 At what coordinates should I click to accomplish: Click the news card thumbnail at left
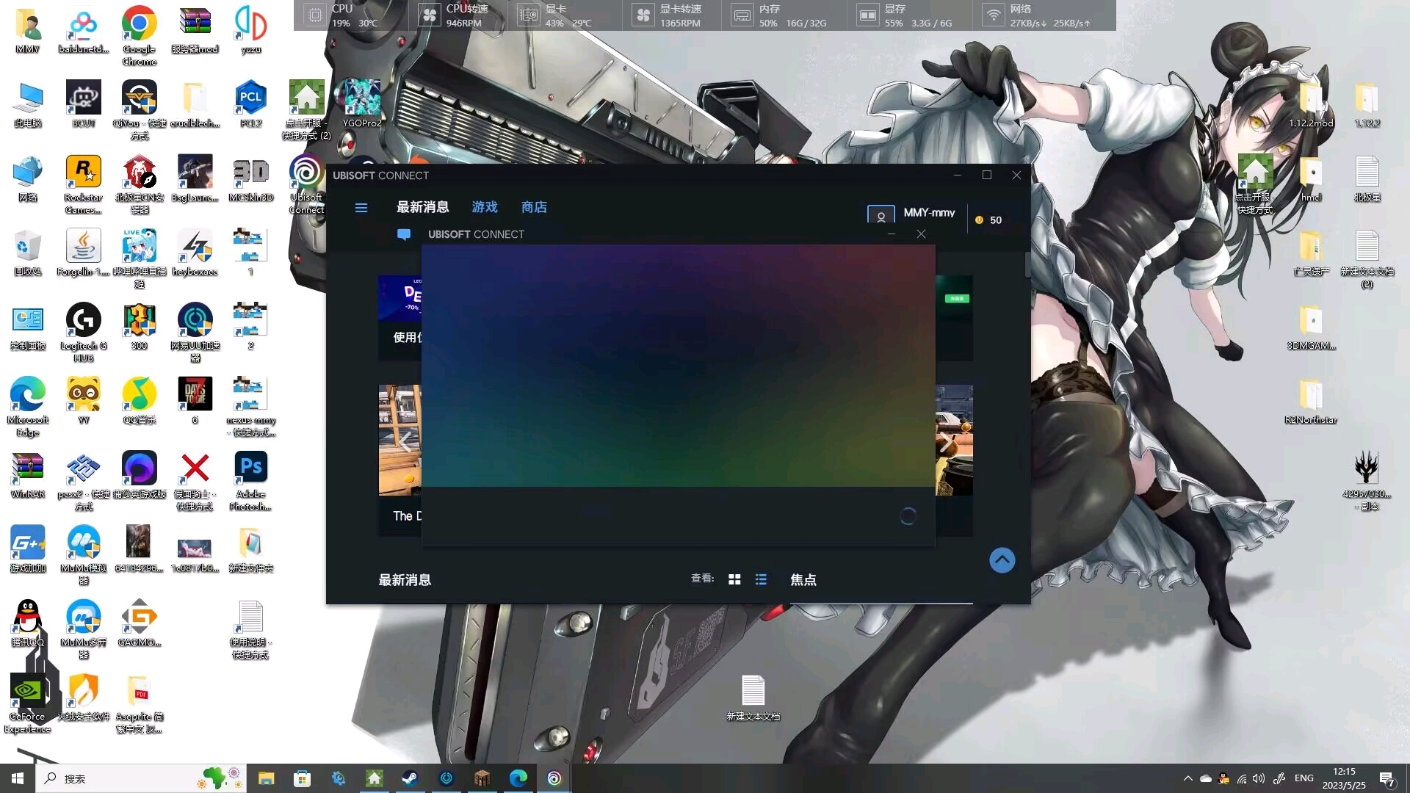point(399,441)
